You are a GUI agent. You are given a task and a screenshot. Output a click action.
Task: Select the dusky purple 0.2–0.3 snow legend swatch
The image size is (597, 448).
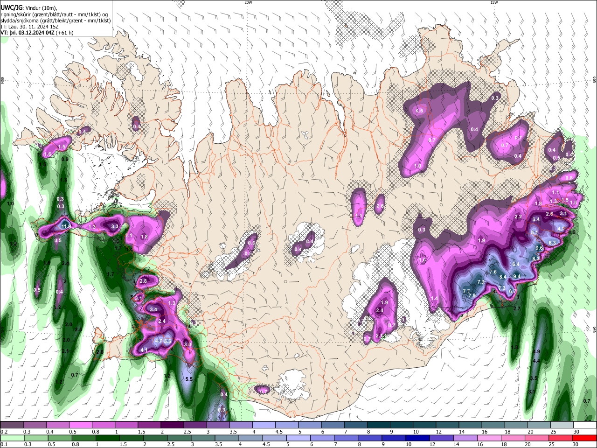click(x=12, y=425)
